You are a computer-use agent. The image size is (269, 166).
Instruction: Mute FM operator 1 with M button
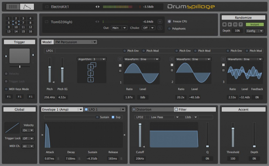[x=121, y=59]
